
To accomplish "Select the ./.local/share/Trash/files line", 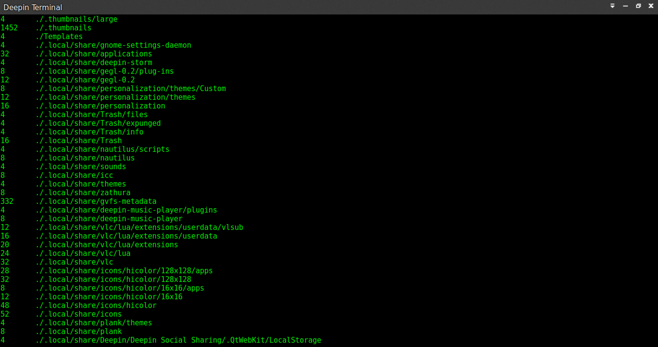I will click(x=92, y=114).
